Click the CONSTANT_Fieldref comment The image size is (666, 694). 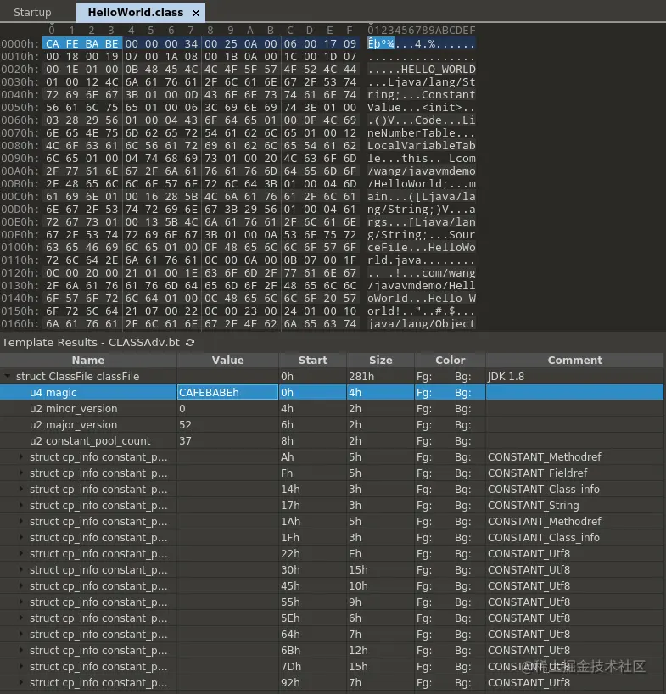tap(537, 473)
